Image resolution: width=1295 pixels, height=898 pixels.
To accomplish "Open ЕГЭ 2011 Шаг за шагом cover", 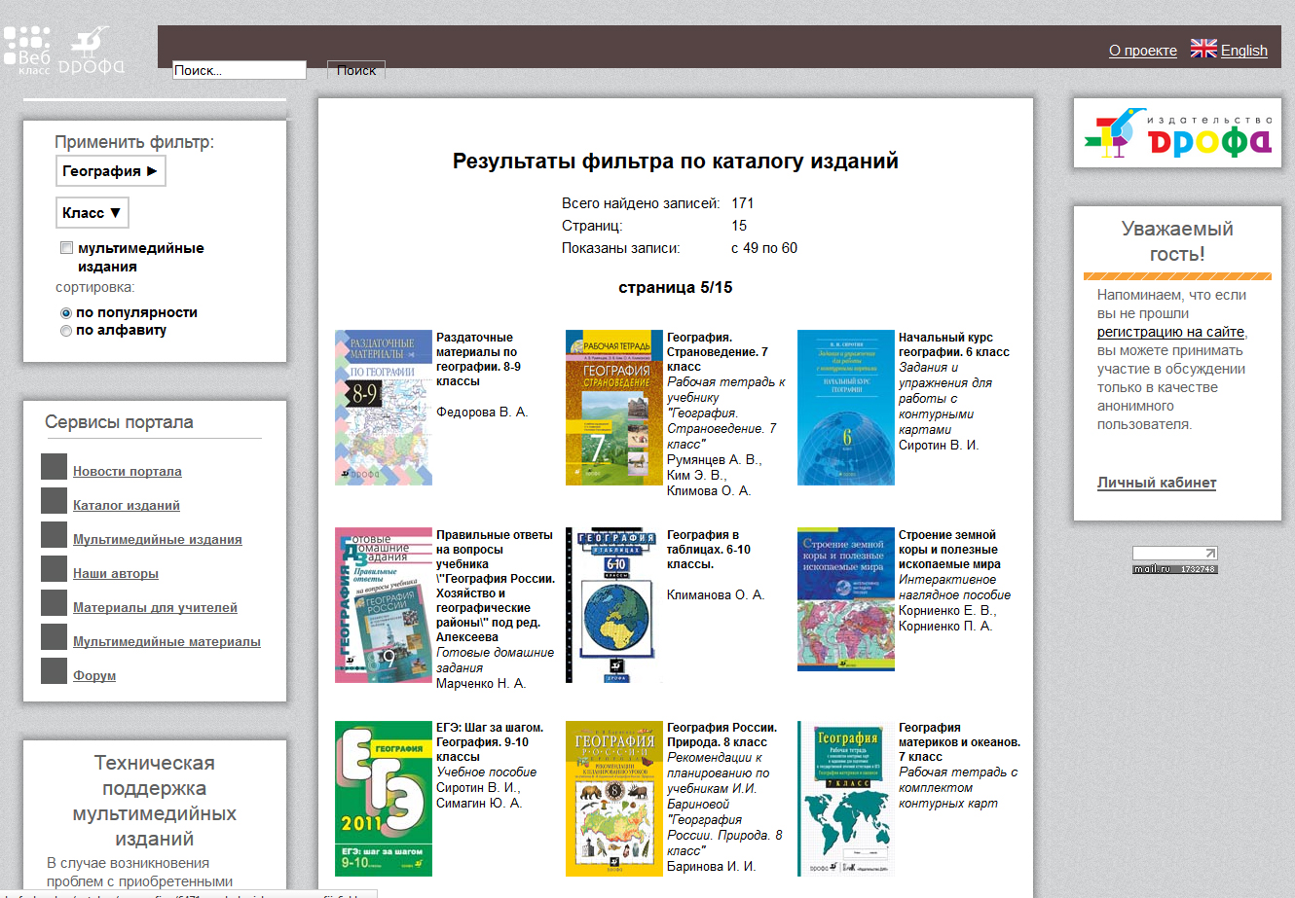I will coord(384,798).
